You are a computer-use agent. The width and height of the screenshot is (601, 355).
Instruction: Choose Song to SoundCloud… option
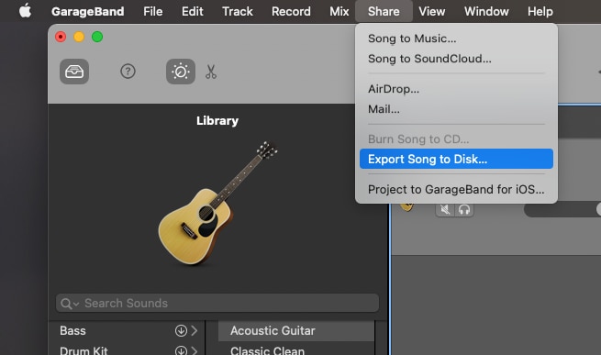click(x=456, y=59)
